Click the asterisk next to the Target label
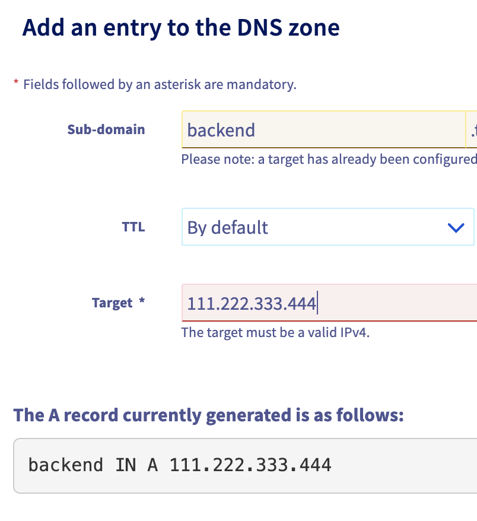This screenshot has height=521, width=477. (142, 300)
